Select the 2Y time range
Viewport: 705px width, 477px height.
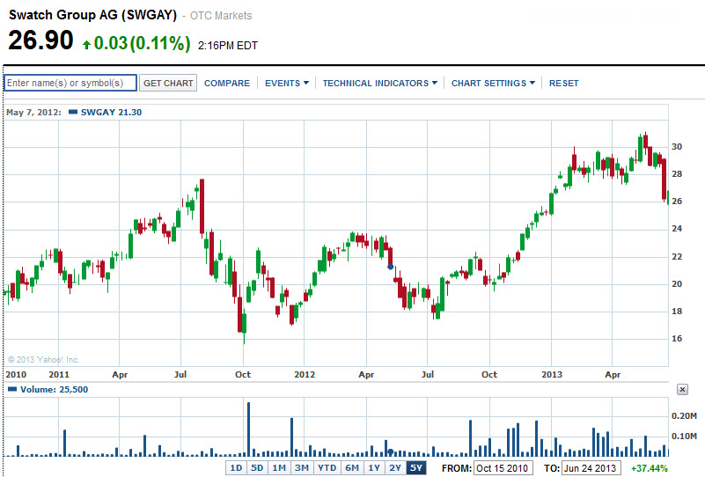pyautogui.click(x=395, y=467)
